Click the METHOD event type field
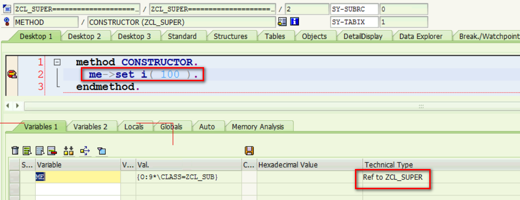 tap(46, 22)
